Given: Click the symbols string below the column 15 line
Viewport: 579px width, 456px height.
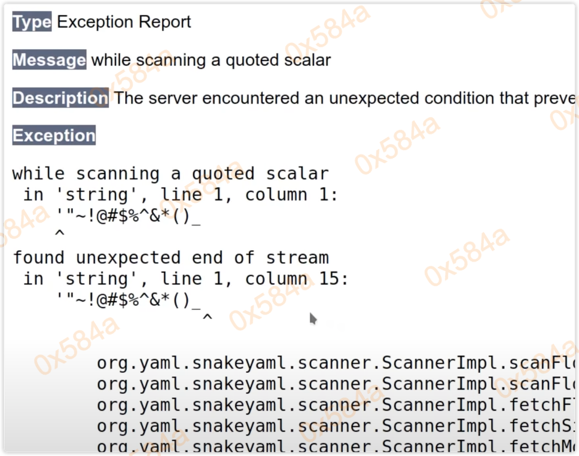Looking at the screenshot, I should pos(128,300).
